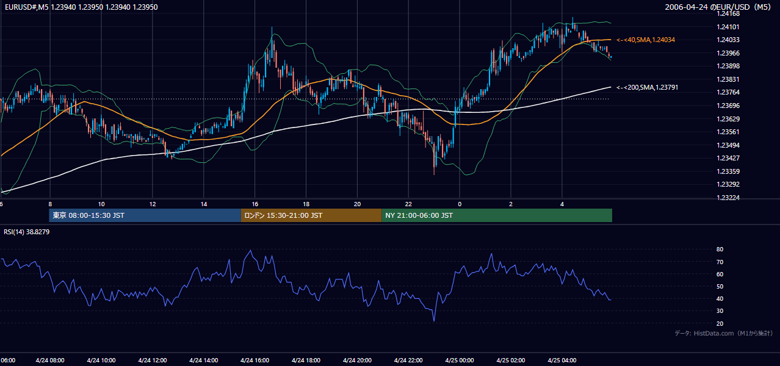Viewport: 780px width, 366px height.
Task: Click price axis value 1.23898
Action: tap(728, 66)
